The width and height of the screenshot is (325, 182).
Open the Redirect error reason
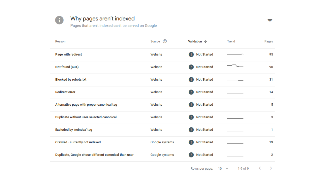pyautogui.click(x=65, y=92)
